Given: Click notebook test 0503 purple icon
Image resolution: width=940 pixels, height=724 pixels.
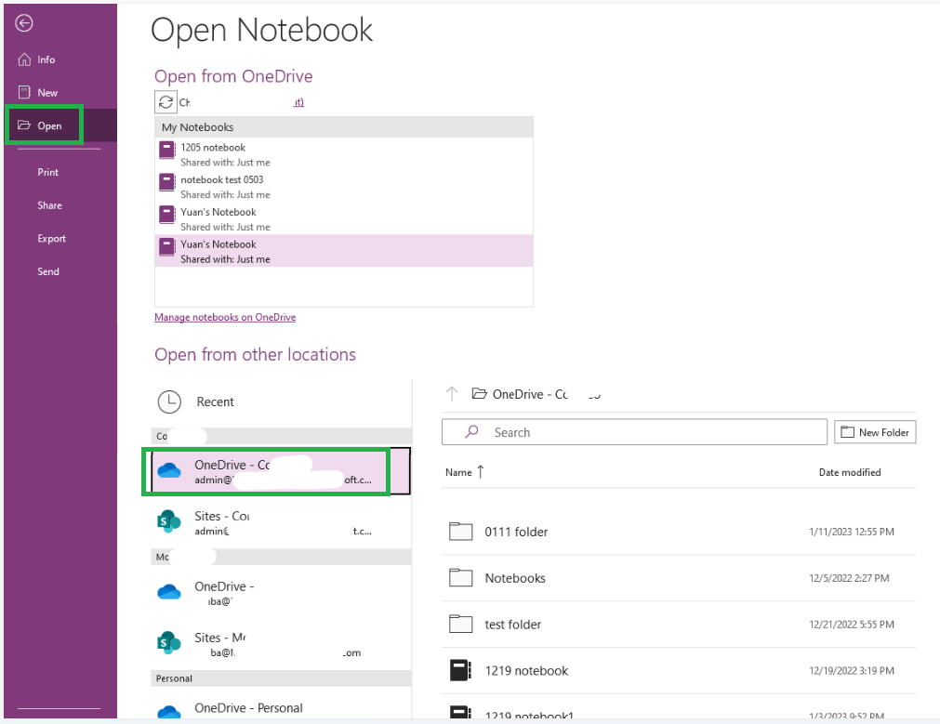Looking at the screenshot, I should pyautogui.click(x=166, y=181).
